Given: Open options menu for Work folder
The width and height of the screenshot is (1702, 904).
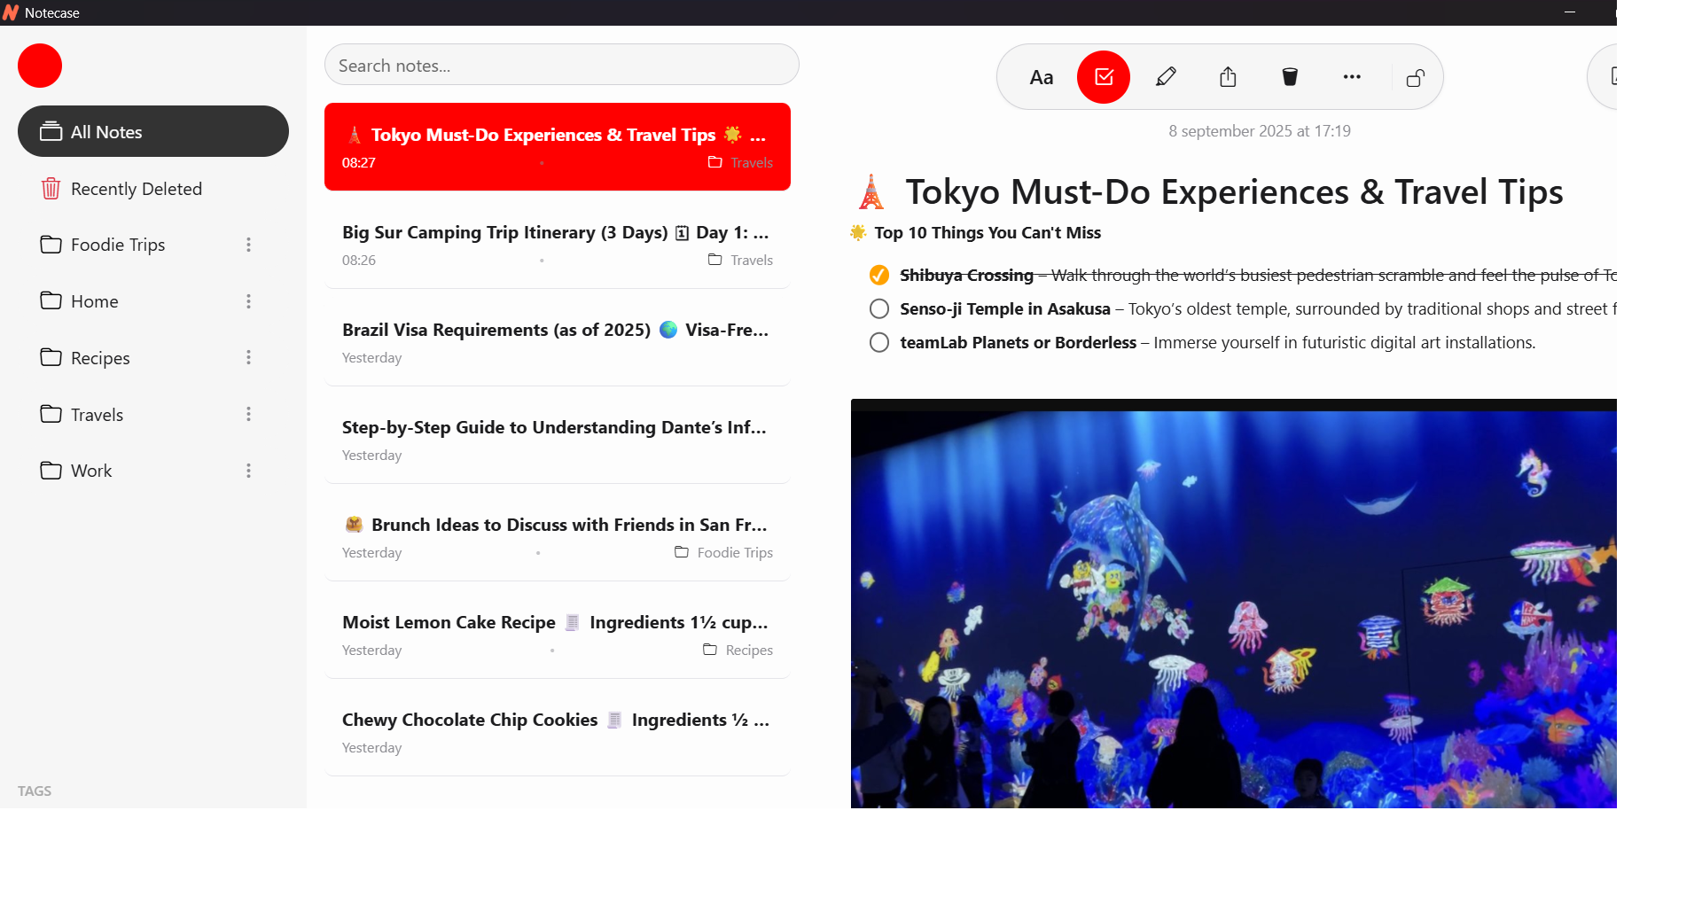Looking at the screenshot, I should 249,471.
